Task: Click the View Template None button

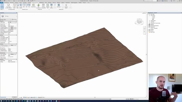Action: (x=12, y=54)
